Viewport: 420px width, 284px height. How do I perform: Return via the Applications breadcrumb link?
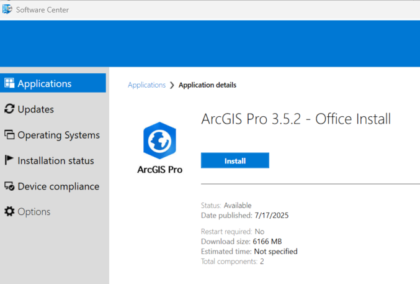click(146, 85)
